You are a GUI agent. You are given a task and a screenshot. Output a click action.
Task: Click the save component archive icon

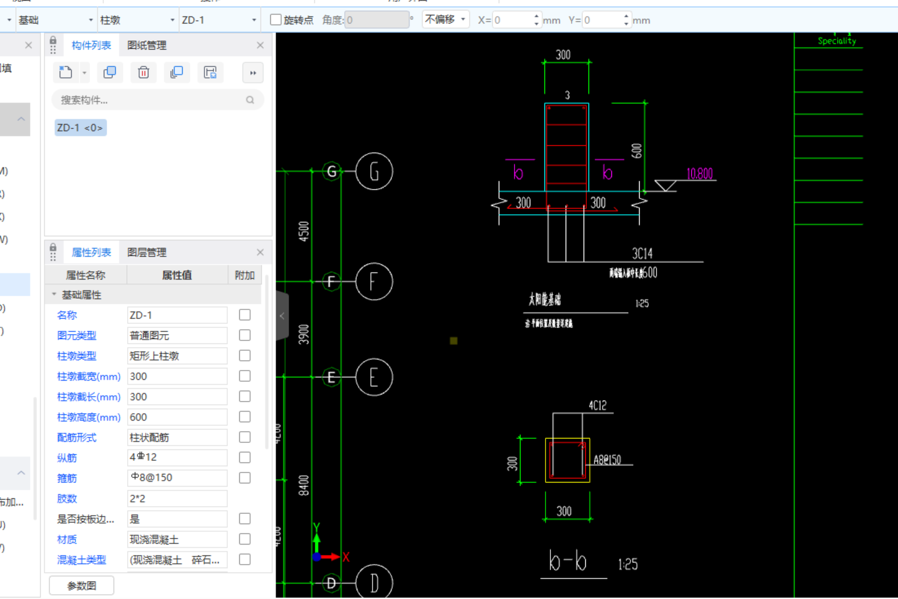pos(210,72)
